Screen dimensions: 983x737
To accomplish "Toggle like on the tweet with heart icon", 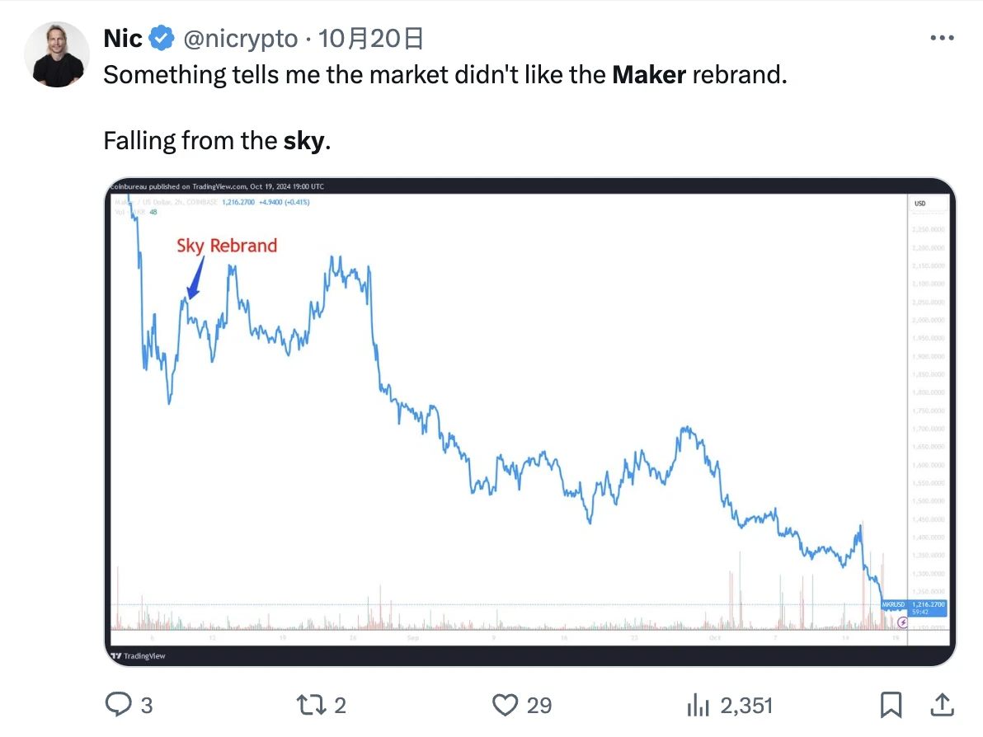I will pyautogui.click(x=504, y=705).
